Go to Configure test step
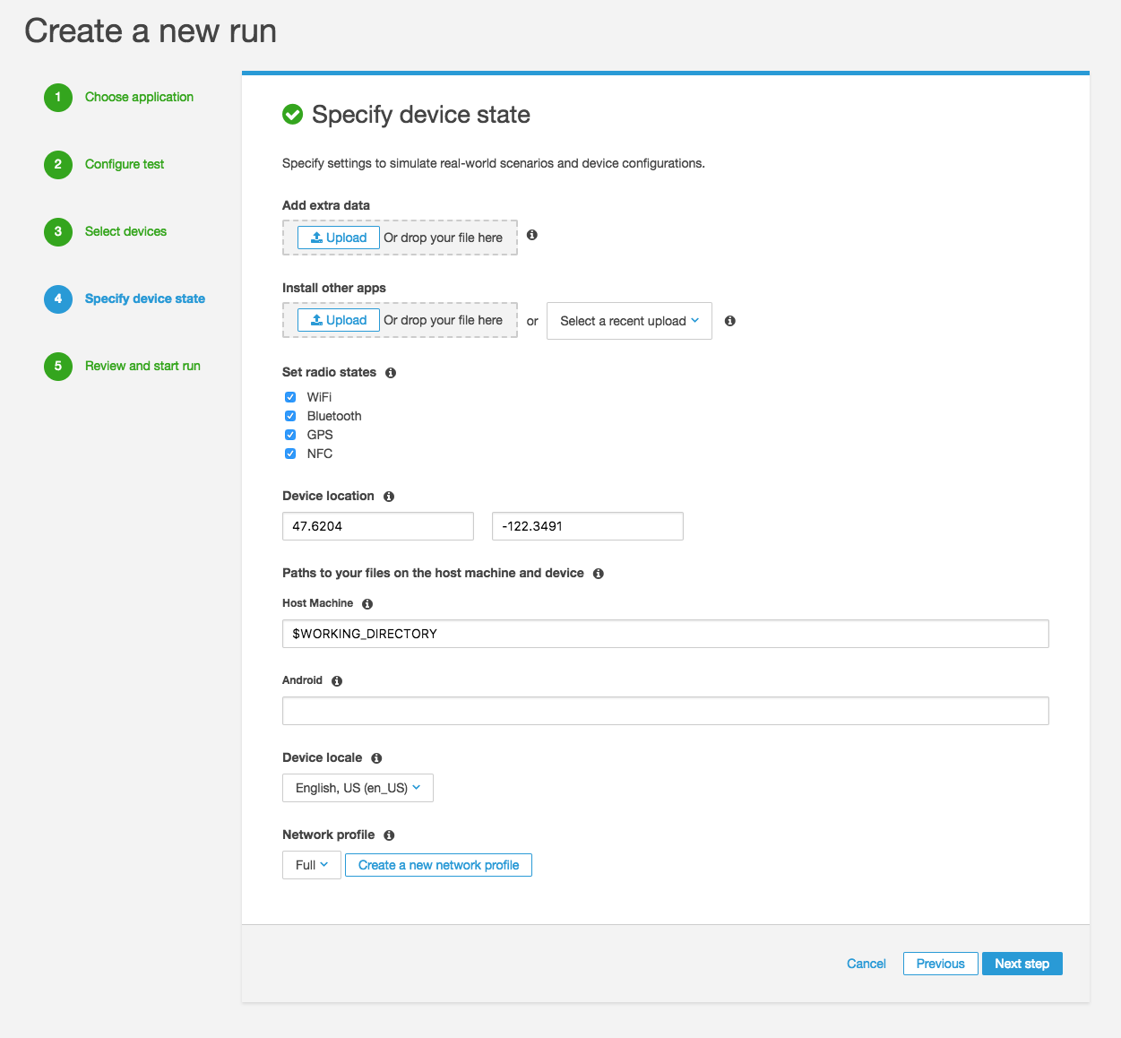This screenshot has height=1038, width=1121. pyautogui.click(x=125, y=164)
